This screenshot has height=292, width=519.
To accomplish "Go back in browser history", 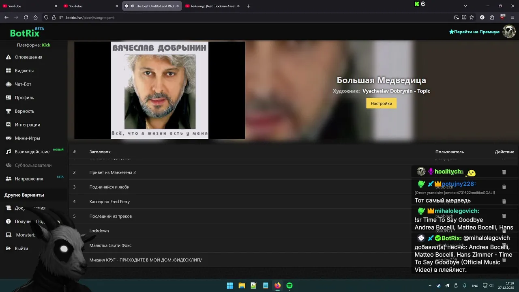I will [x=6, y=17].
